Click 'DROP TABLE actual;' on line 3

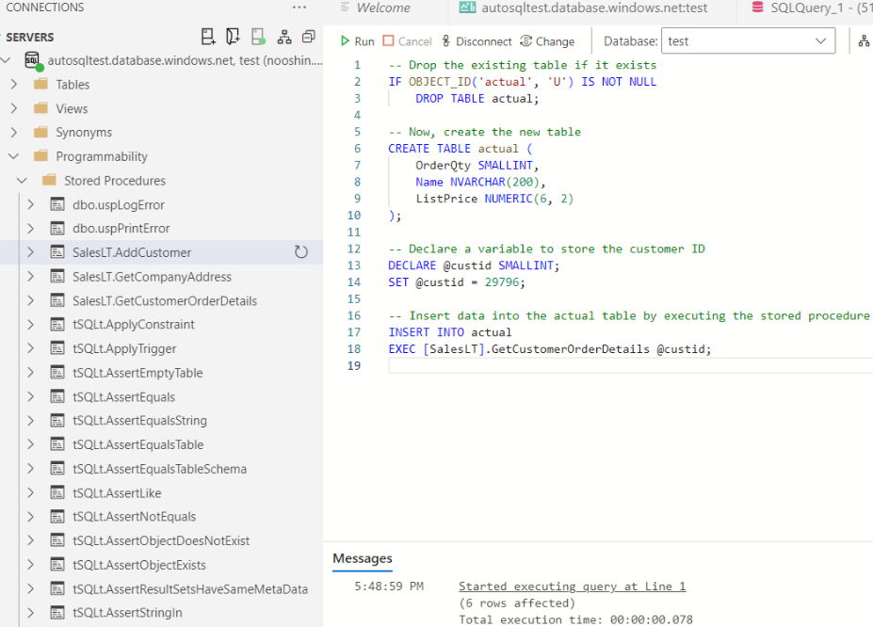[477, 99]
